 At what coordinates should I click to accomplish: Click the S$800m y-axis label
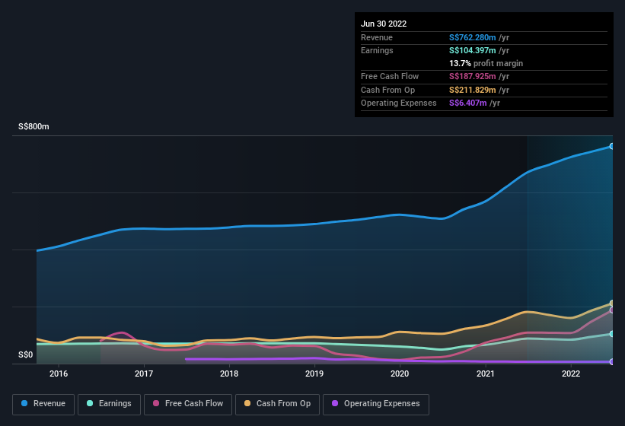coord(33,127)
